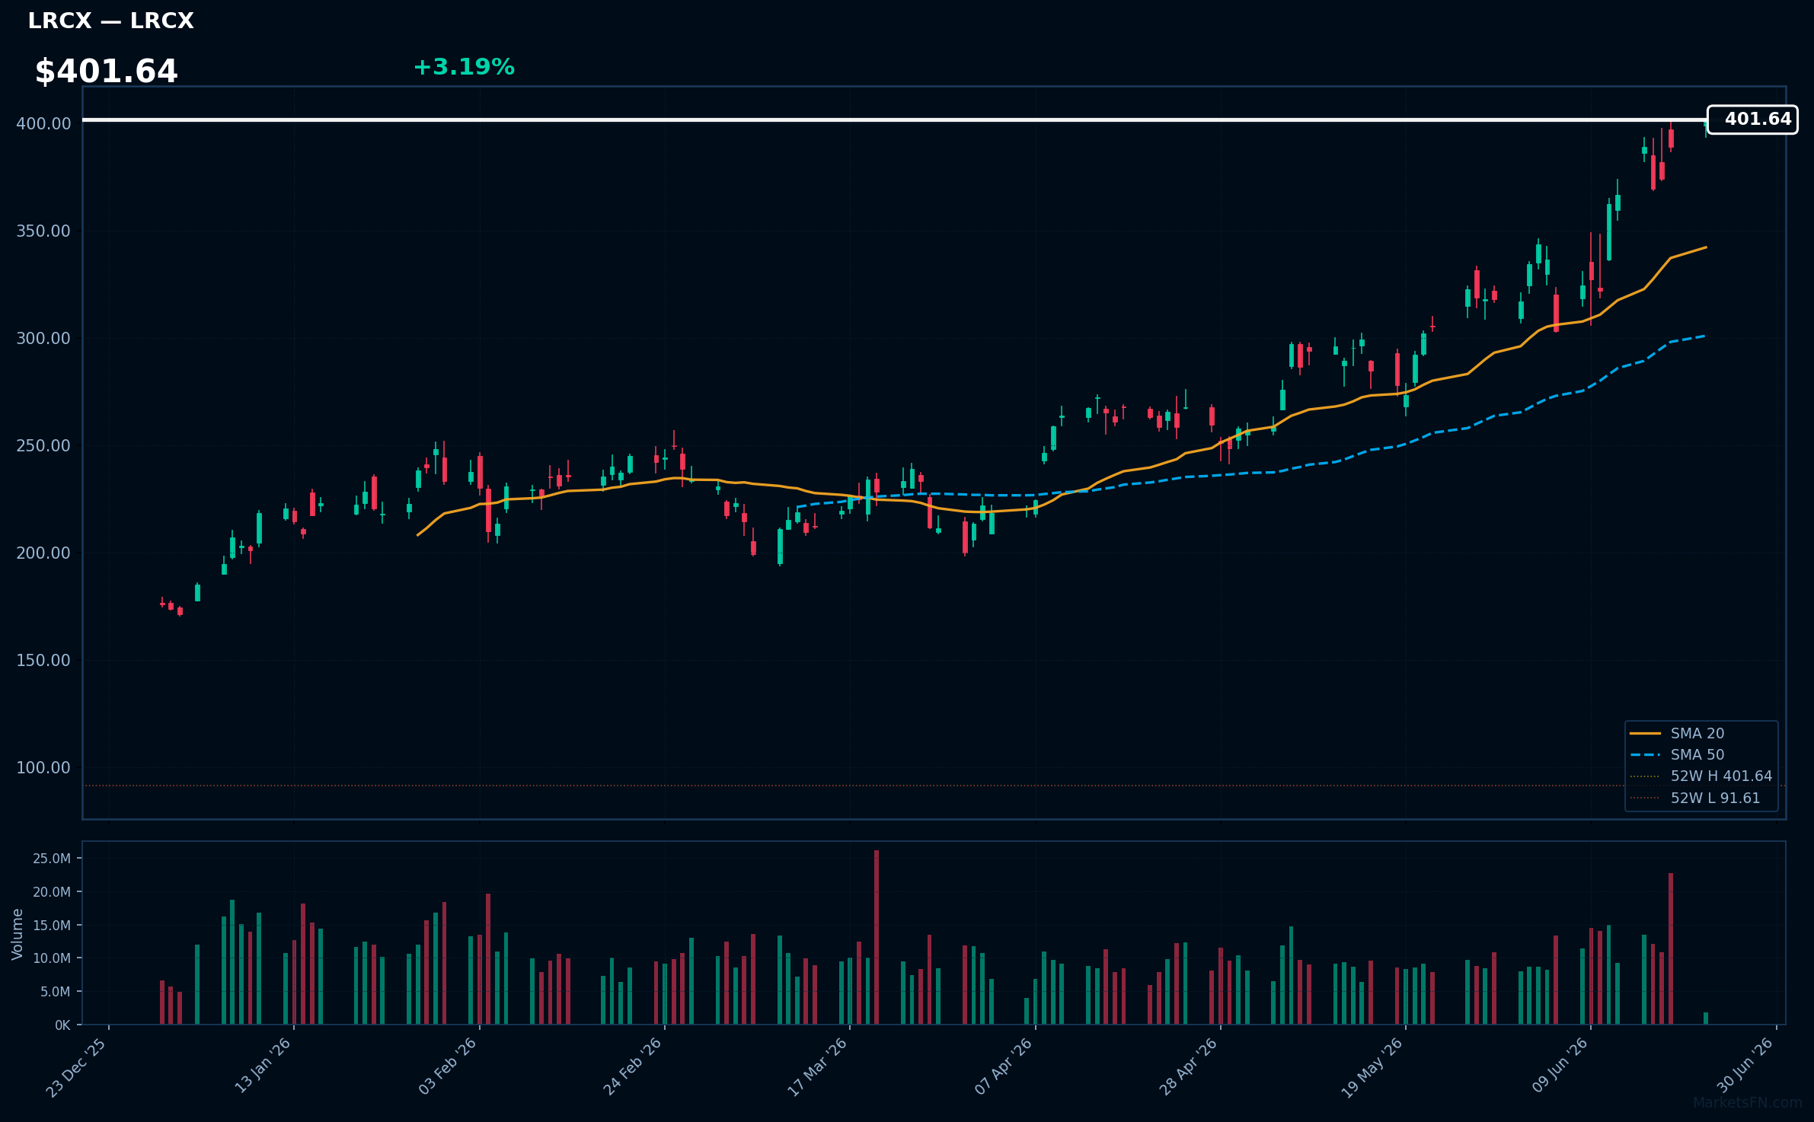The height and width of the screenshot is (1122, 1814).
Task: Click the Volume axis title
Action: click(18, 934)
